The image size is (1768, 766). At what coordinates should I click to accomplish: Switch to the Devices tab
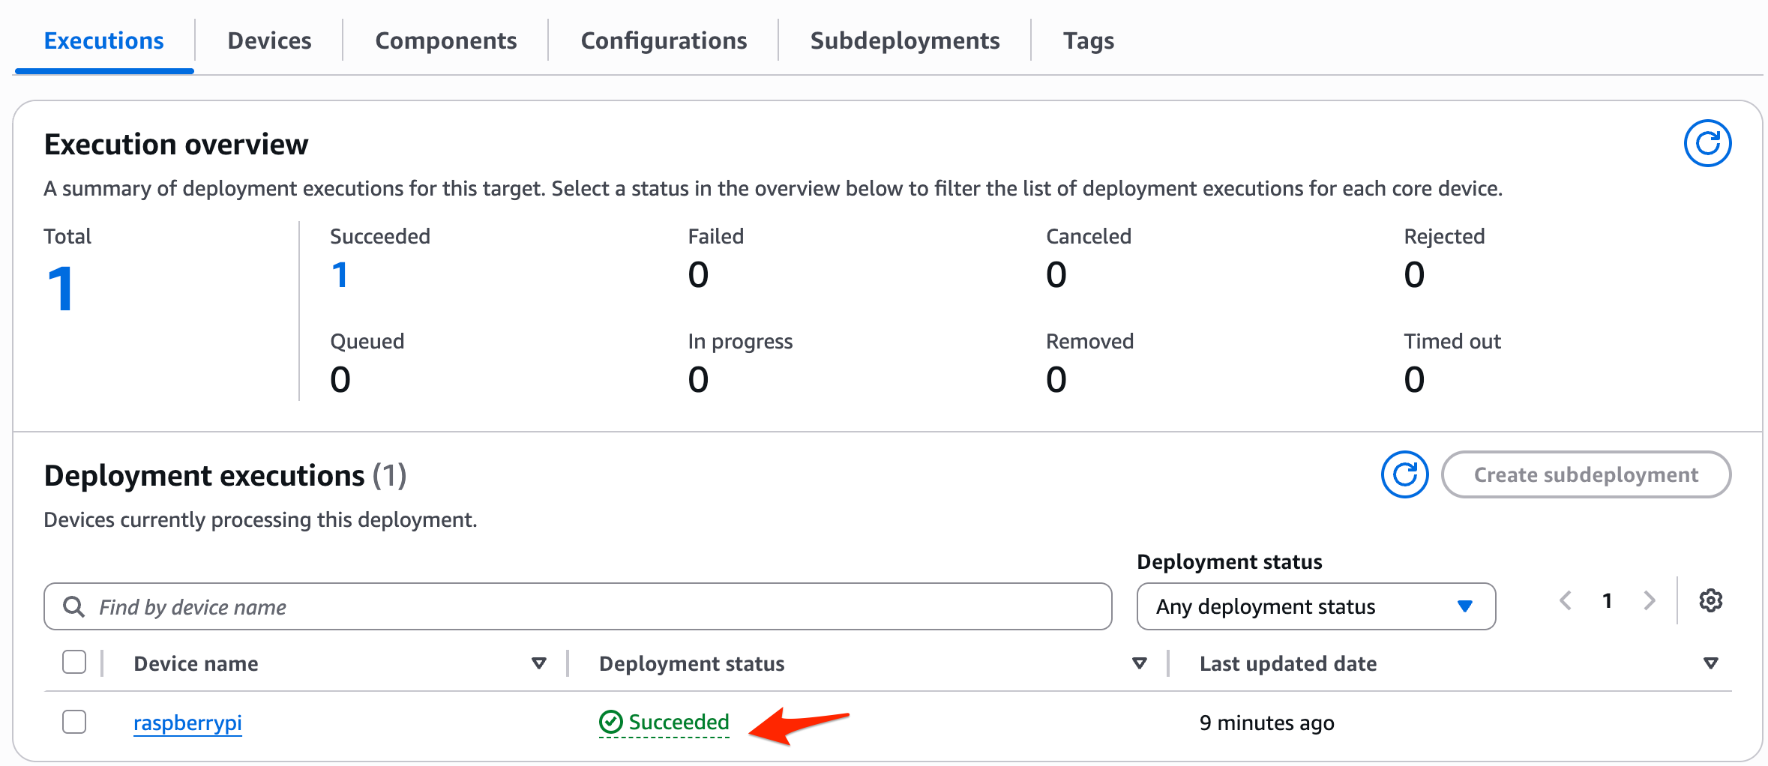click(x=269, y=40)
